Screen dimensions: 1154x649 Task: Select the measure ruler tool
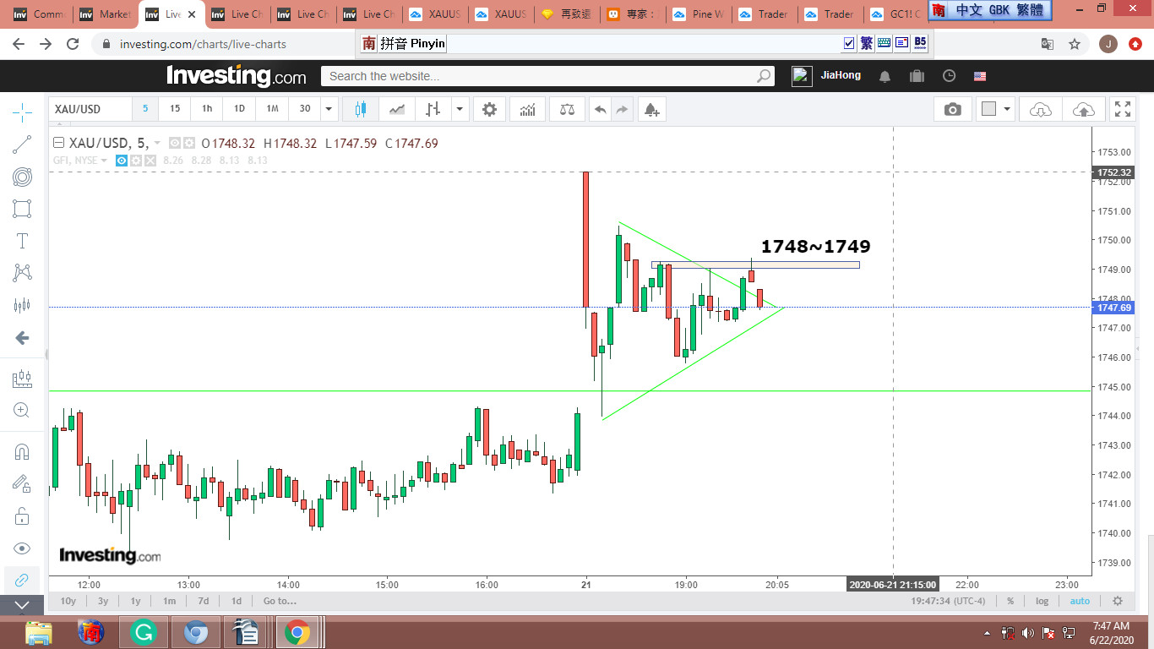click(x=22, y=379)
